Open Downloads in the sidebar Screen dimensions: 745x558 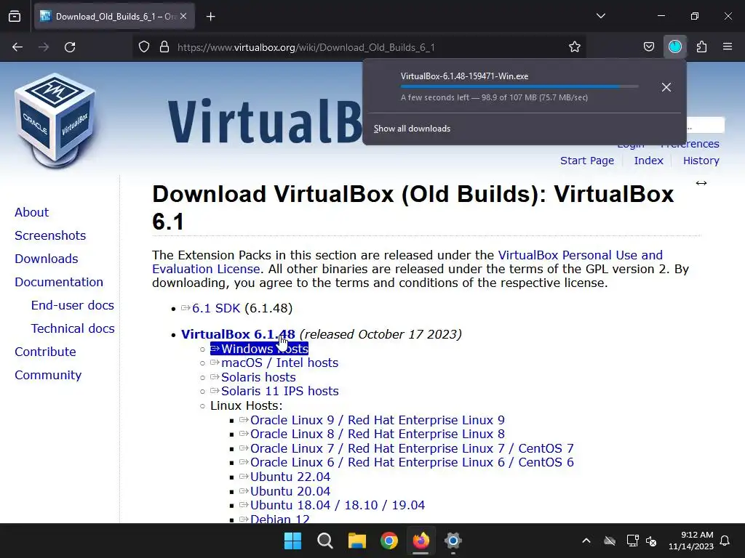pyautogui.click(x=46, y=259)
